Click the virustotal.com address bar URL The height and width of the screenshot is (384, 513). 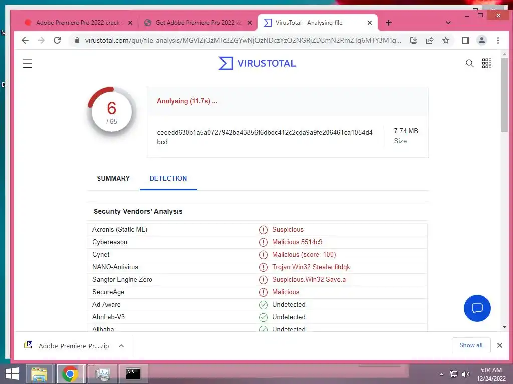(x=243, y=40)
